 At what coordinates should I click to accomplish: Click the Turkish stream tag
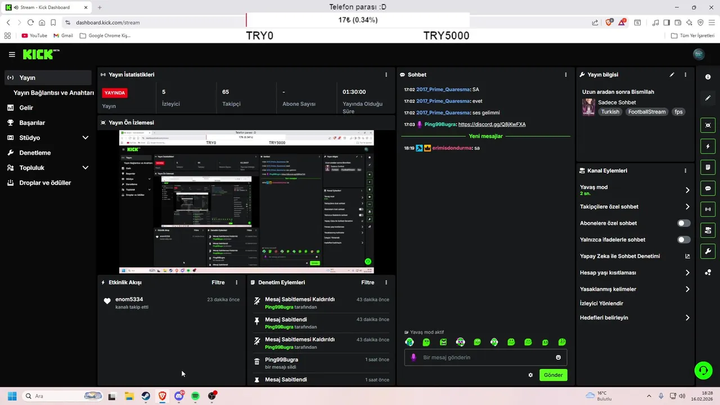pos(610,112)
